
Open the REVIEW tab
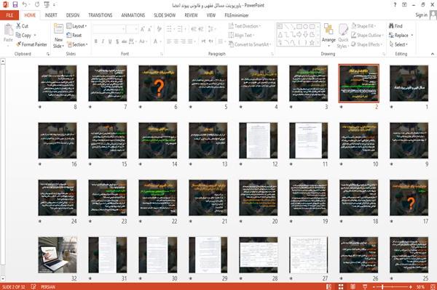[191, 15]
